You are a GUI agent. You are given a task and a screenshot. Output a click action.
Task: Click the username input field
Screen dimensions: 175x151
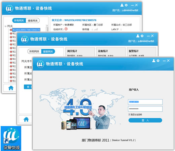[x=145, y=102]
